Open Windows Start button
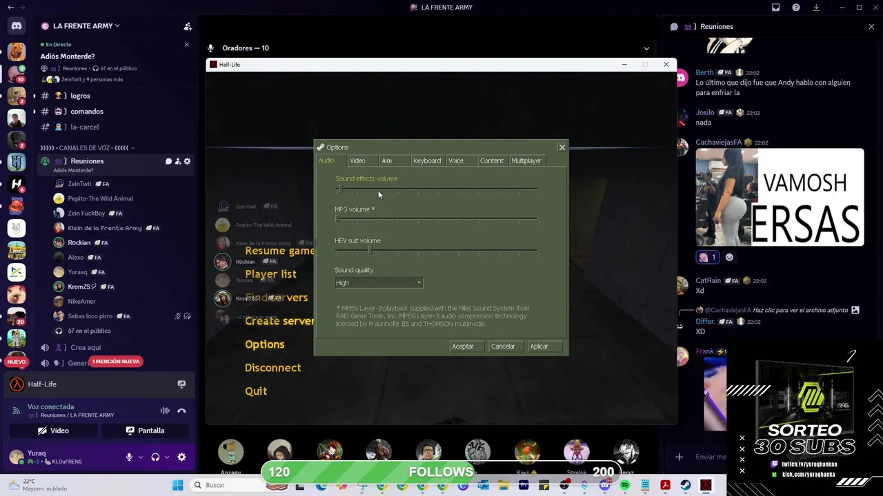 tap(177, 485)
